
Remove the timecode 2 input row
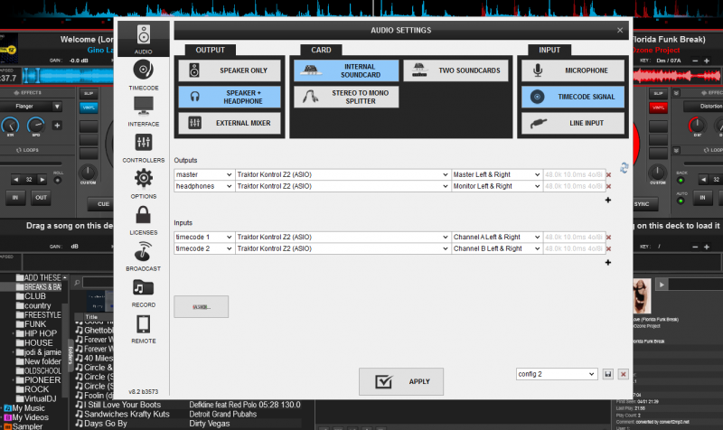coord(608,248)
